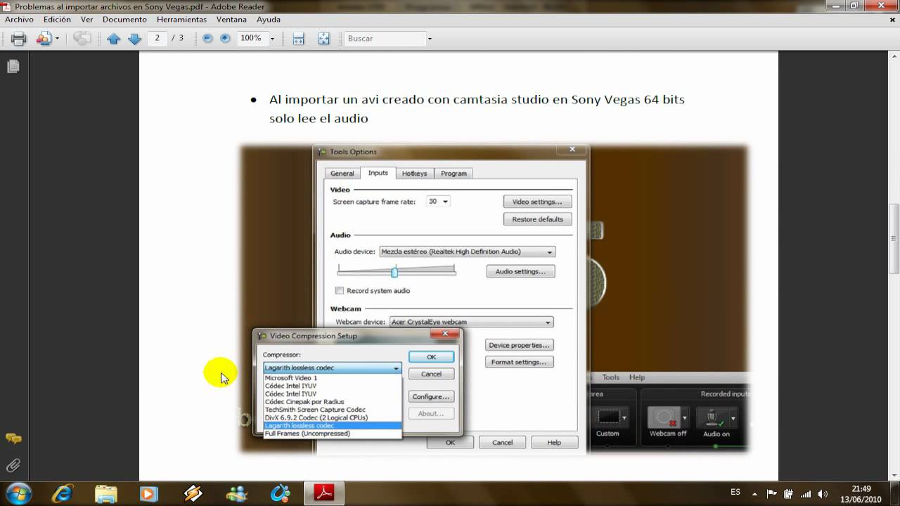
Task: Click the fit one full page icon
Action: [323, 39]
